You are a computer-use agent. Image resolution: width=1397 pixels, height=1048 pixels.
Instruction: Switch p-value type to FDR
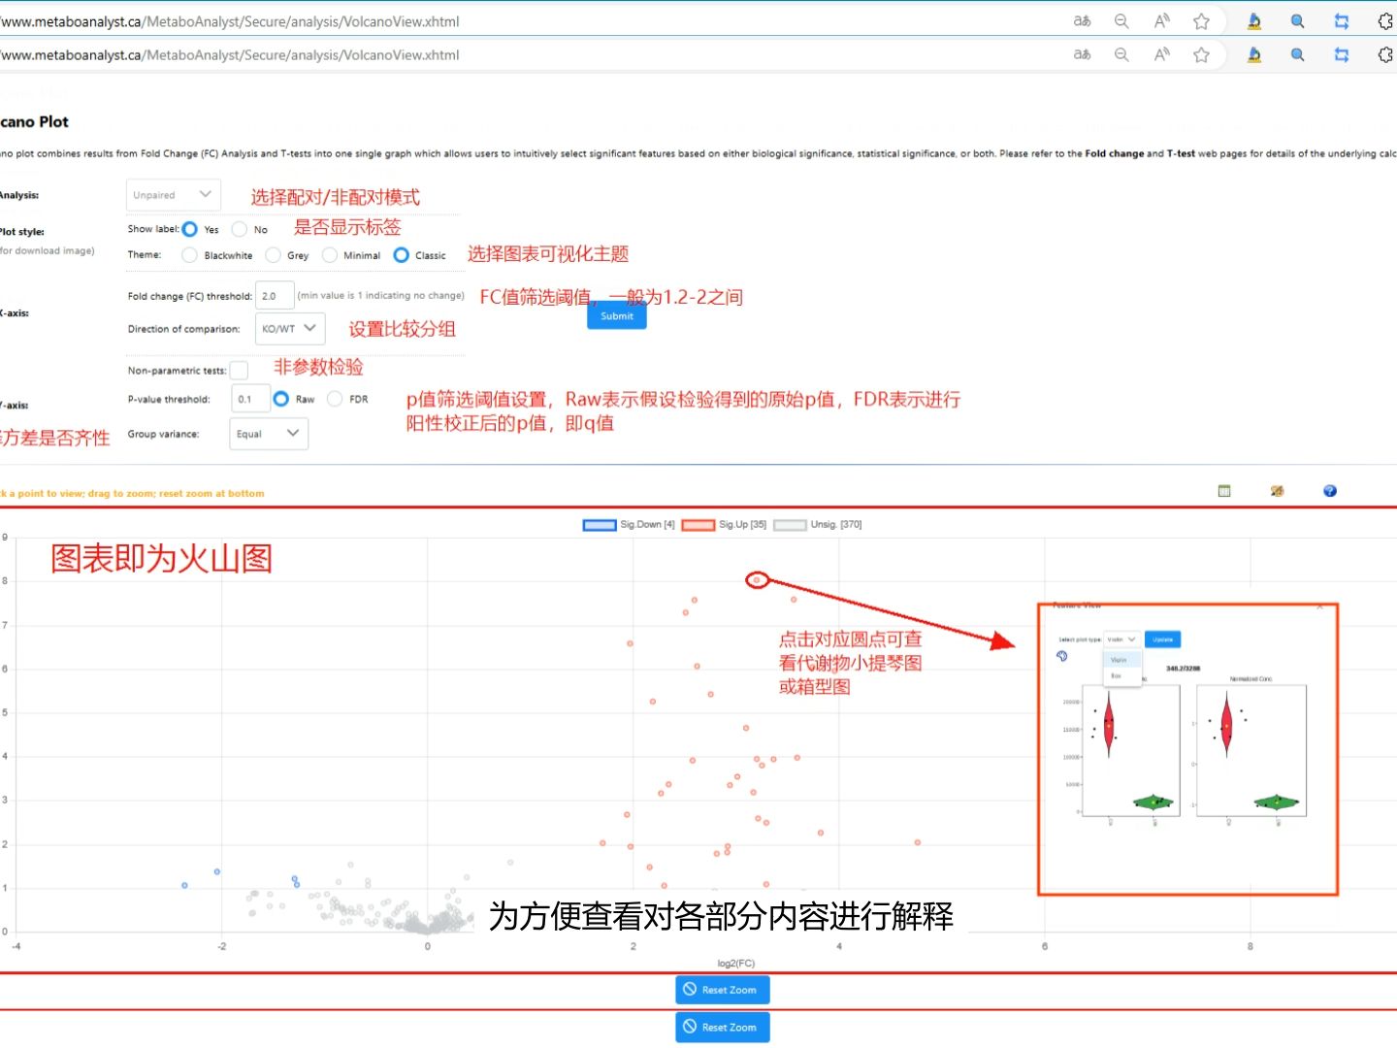tap(336, 399)
